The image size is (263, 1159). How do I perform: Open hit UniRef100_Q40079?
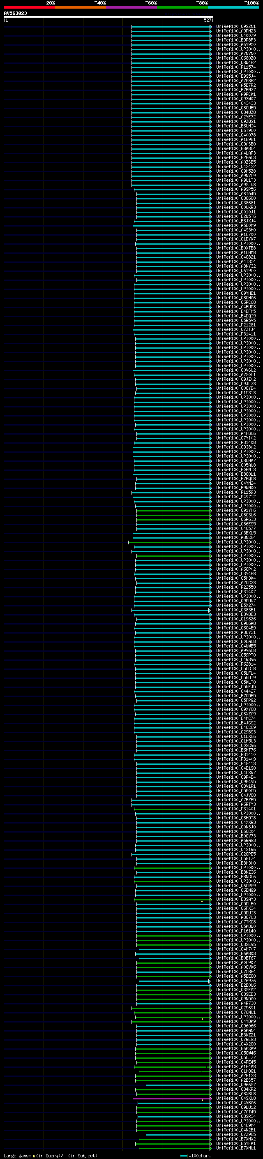pyautogui.click(x=236, y=35)
